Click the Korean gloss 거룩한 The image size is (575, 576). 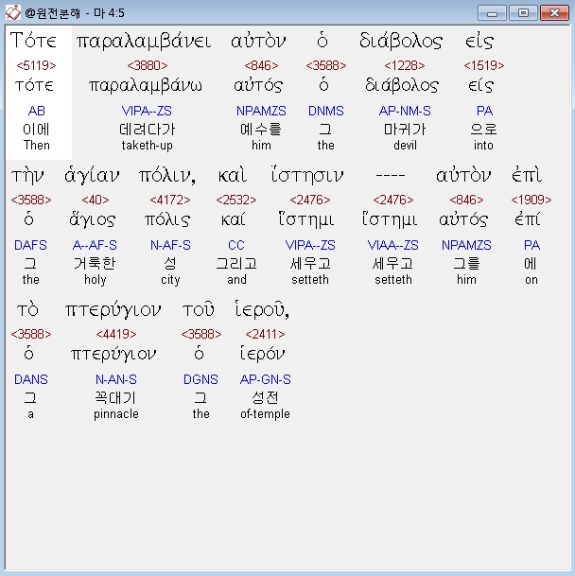click(95, 263)
